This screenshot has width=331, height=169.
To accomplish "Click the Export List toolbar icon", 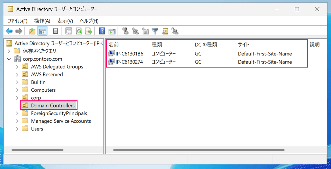I will click(x=89, y=32).
